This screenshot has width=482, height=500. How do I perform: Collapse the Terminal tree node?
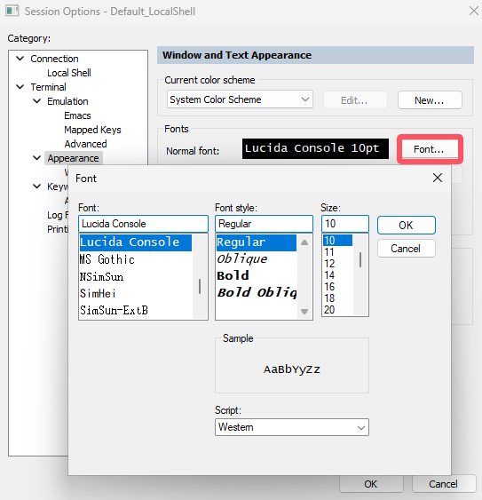click(20, 87)
